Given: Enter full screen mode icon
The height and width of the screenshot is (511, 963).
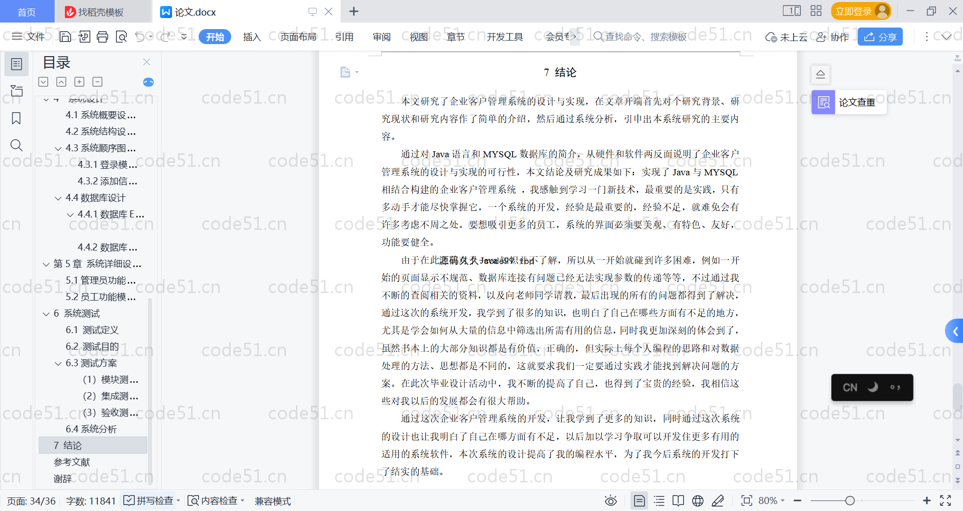Looking at the screenshot, I should pos(945,500).
